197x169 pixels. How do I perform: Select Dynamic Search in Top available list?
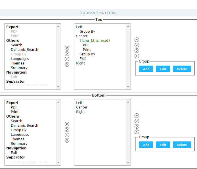[24, 49]
